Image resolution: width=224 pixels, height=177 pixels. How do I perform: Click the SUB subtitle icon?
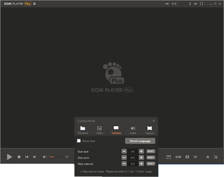(178, 157)
